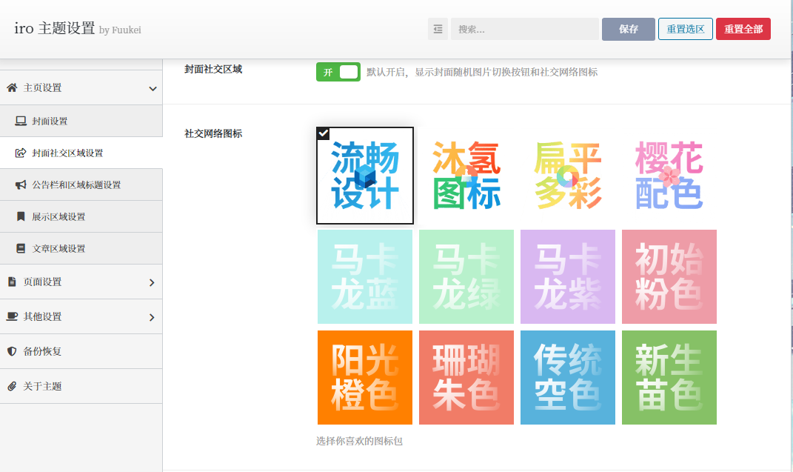The image size is (793, 472).
Task: Click the 社交网络图标 field label
Action: click(213, 133)
